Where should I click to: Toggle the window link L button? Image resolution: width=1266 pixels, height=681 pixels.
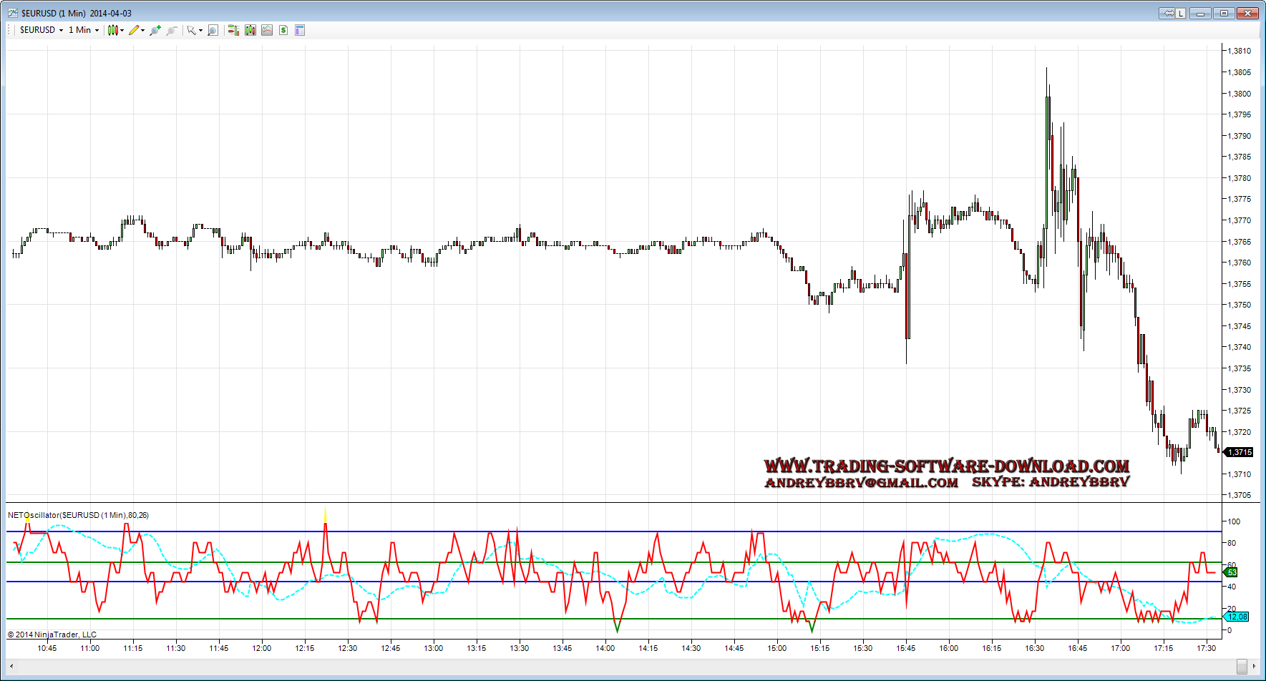[x=1180, y=13]
